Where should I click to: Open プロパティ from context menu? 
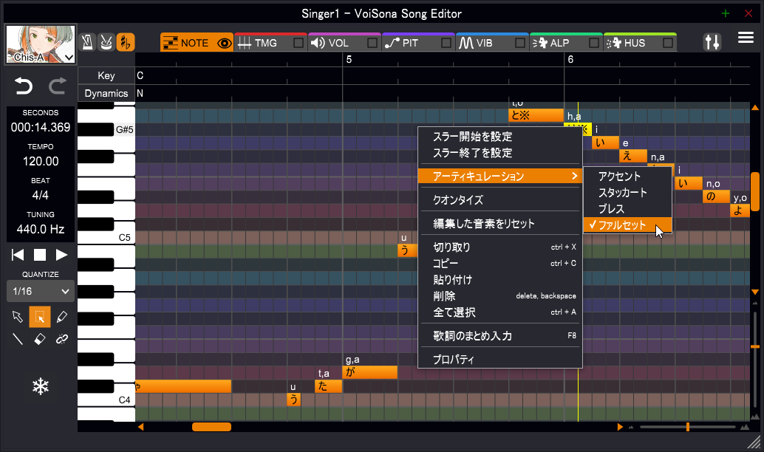point(500,360)
